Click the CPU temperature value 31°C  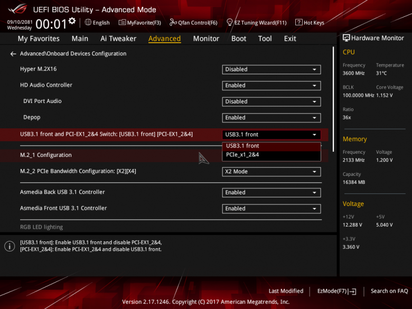click(381, 73)
